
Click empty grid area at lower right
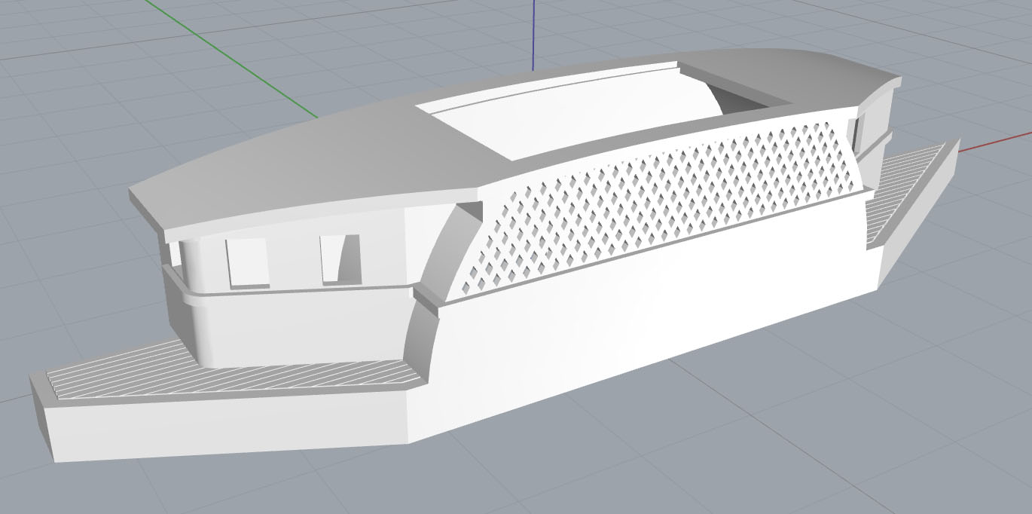(866, 437)
